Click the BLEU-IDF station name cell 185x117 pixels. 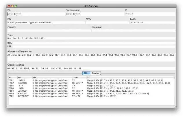(22, 94)
